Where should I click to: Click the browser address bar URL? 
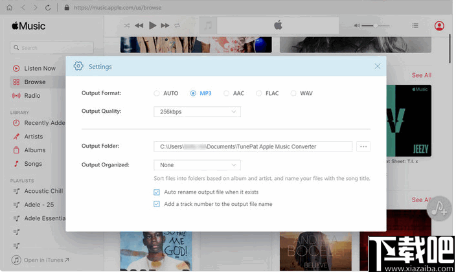tap(117, 8)
